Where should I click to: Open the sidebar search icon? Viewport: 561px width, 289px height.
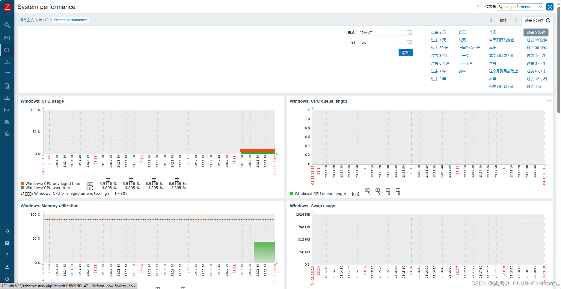7,25
